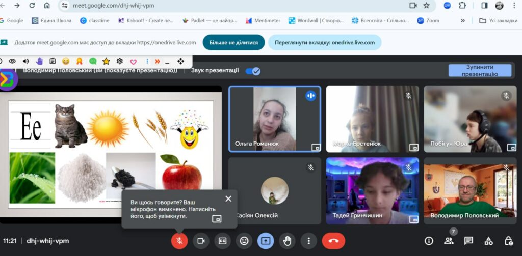Expand the hidden bookmarks chevron
522x256 pixels.
click(463, 21)
